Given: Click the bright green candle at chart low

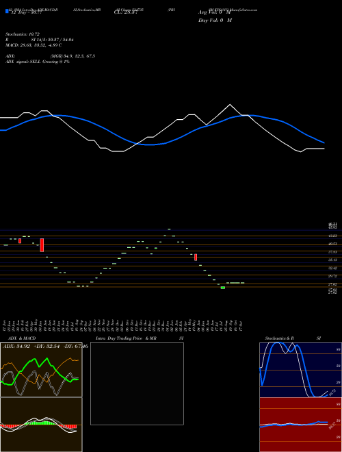Looking at the screenshot, I should point(223,288).
